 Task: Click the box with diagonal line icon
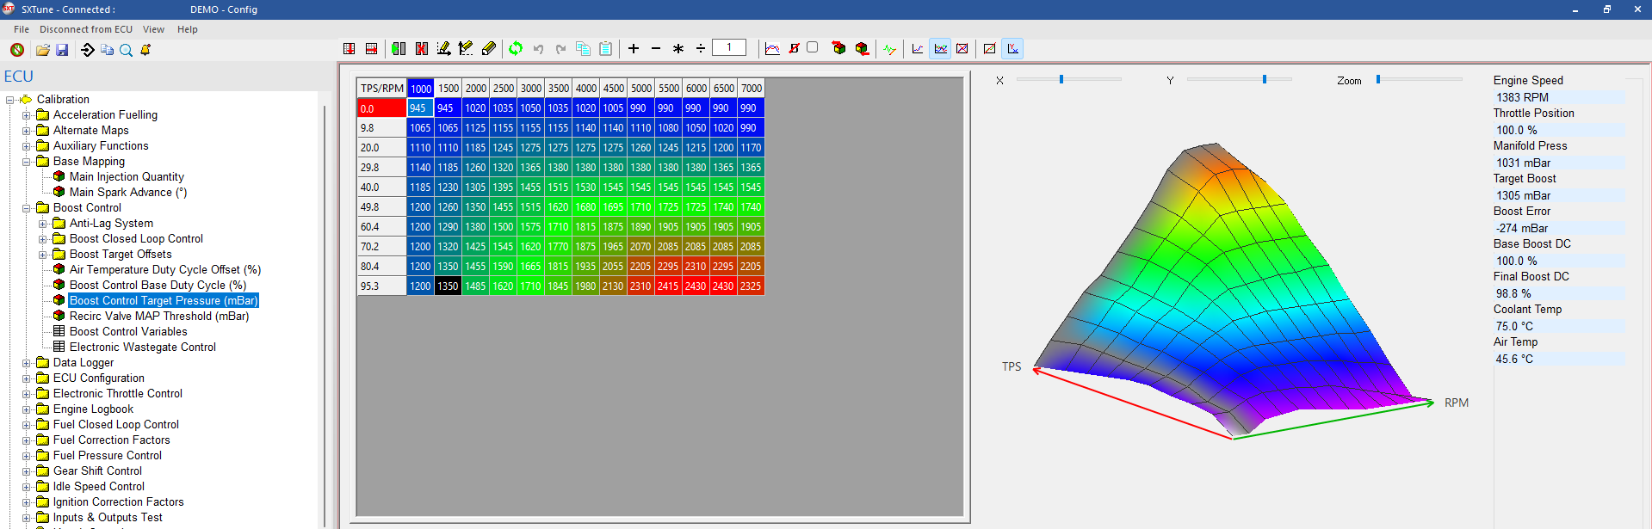[990, 49]
